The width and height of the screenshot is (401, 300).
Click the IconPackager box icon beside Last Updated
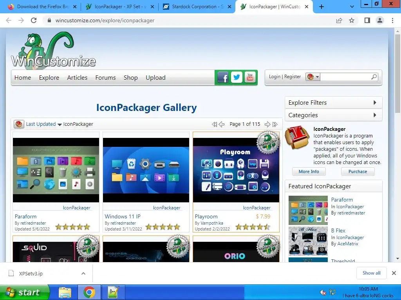click(19, 124)
